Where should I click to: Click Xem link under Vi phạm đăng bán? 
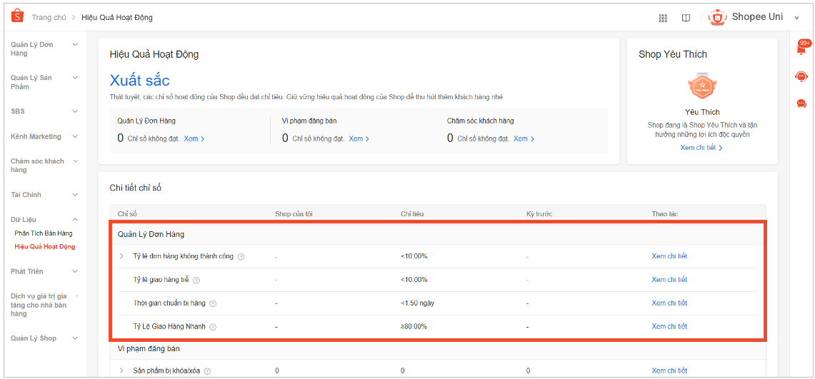tap(359, 138)
